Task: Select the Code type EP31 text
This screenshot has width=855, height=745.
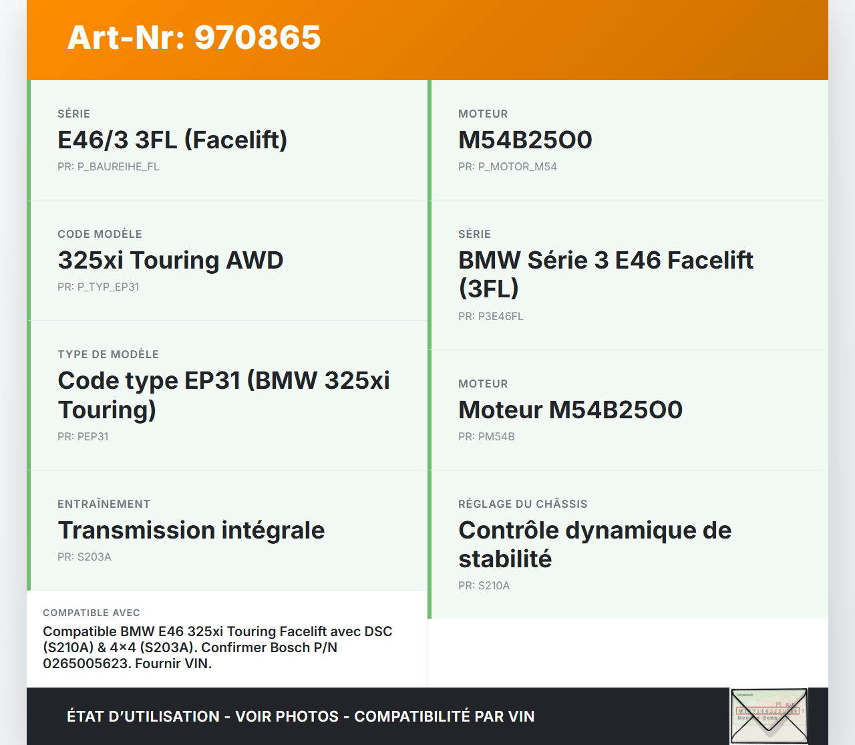Action: (x=224, y=394)
